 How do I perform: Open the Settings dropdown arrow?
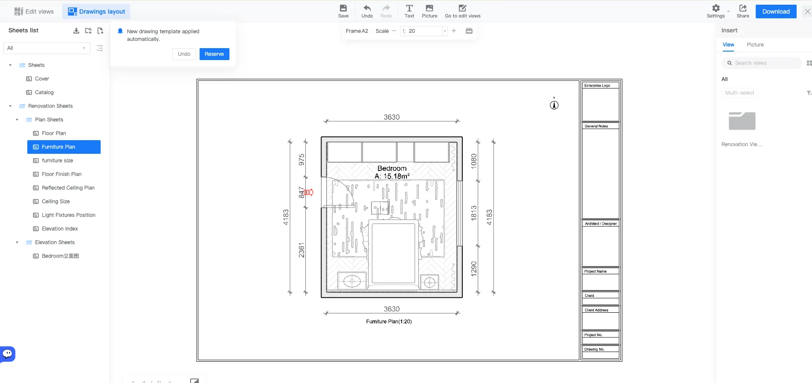728,12
